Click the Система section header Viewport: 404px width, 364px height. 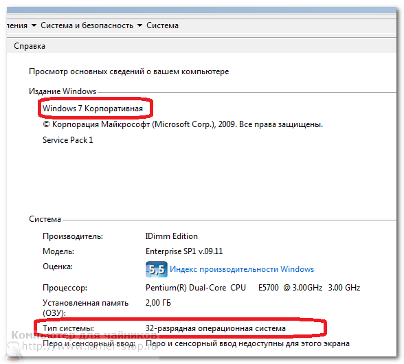45,219
